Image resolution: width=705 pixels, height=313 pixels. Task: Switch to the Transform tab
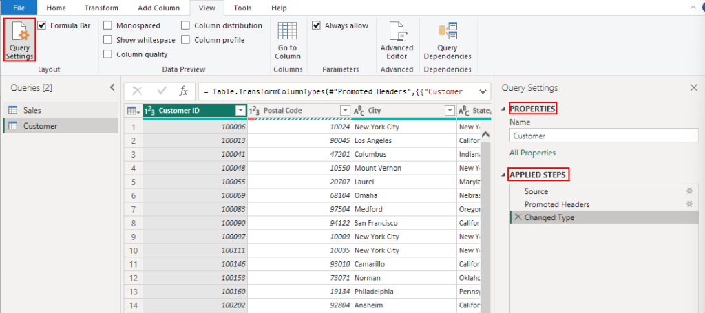(101, 8)
